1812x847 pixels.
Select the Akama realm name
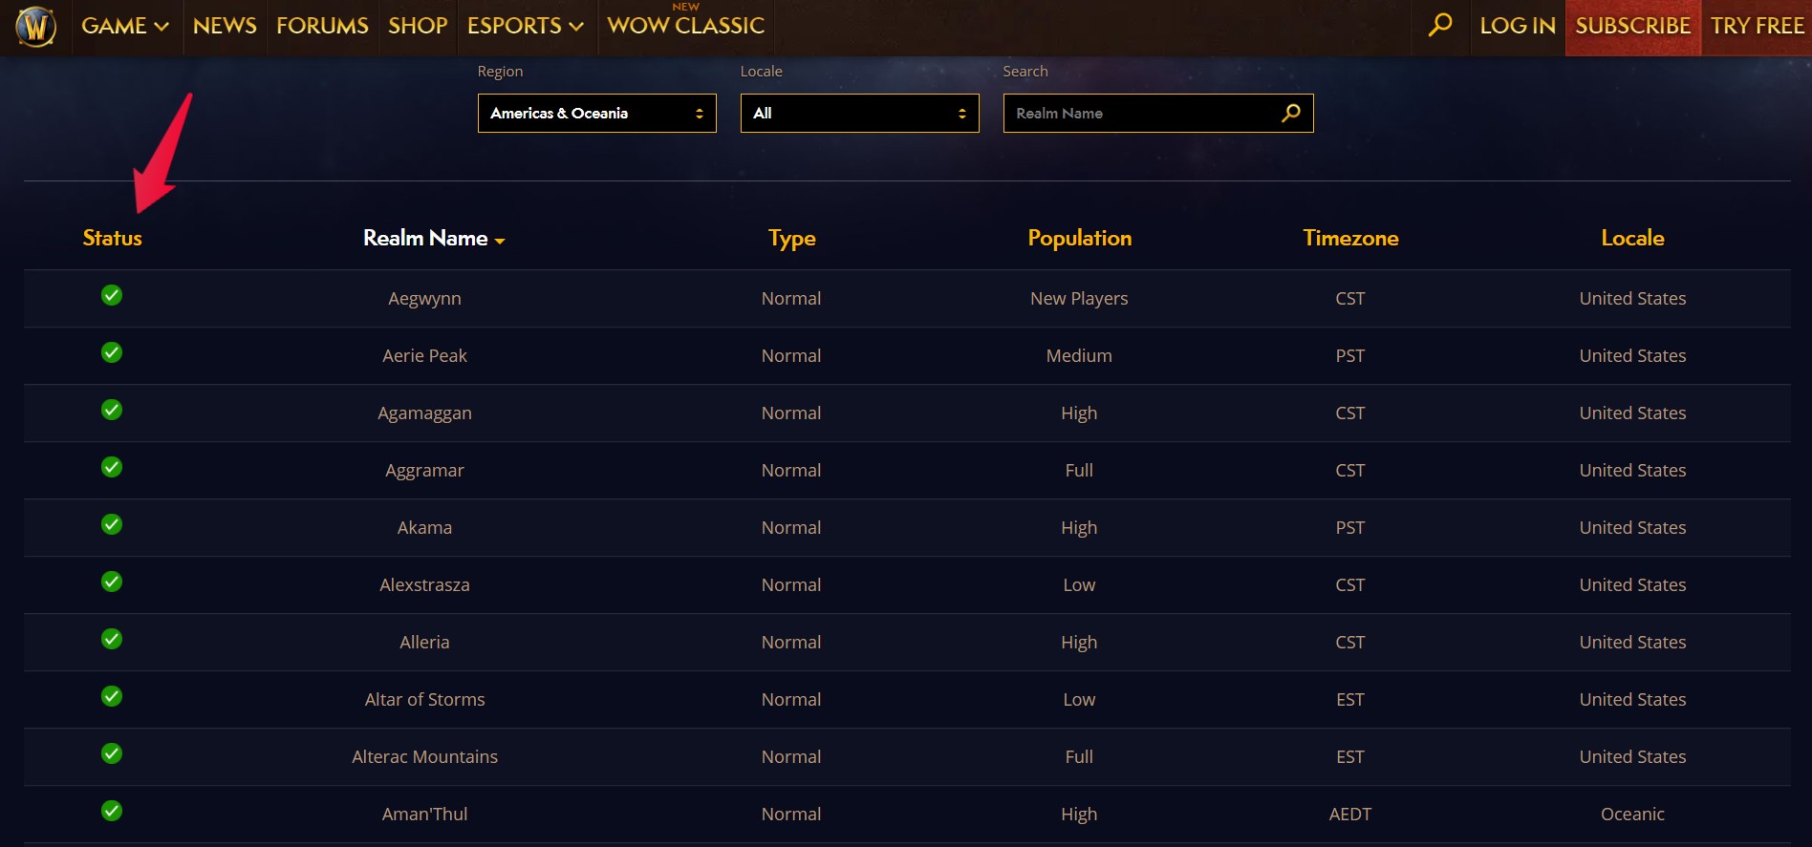[x=424, y=528]
